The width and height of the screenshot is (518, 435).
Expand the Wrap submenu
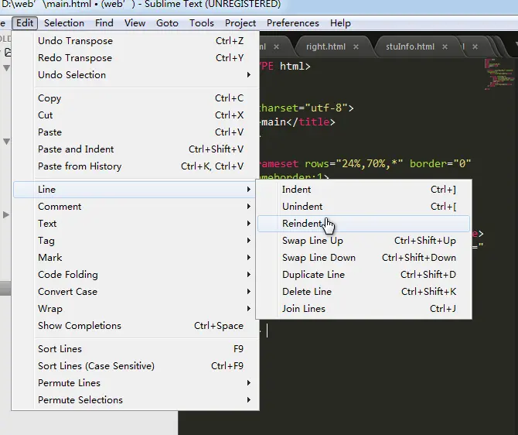[135, 309]
